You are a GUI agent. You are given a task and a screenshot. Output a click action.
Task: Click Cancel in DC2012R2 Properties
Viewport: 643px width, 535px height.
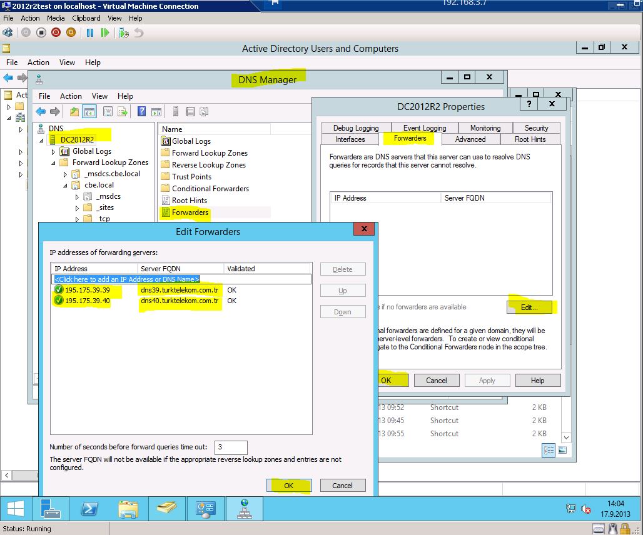437,381
